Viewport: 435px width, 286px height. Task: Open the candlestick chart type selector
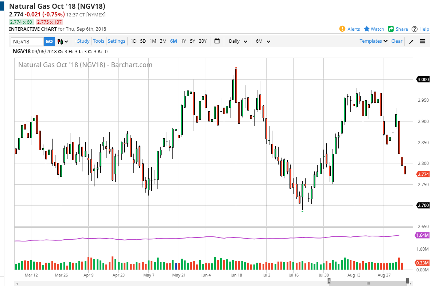pos(63,41)
